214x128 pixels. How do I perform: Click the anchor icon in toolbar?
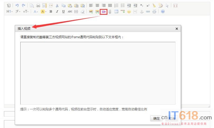pos(142,12)
